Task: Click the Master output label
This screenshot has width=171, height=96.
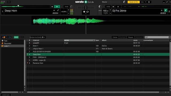Action: [104, 2]
